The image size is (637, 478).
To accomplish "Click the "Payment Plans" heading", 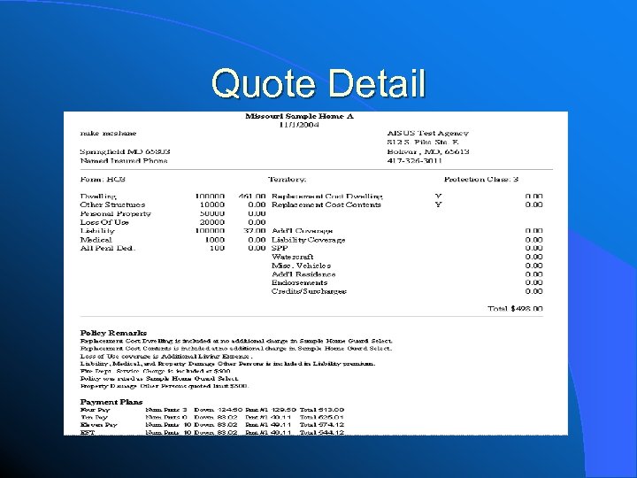I will (111, 402).
